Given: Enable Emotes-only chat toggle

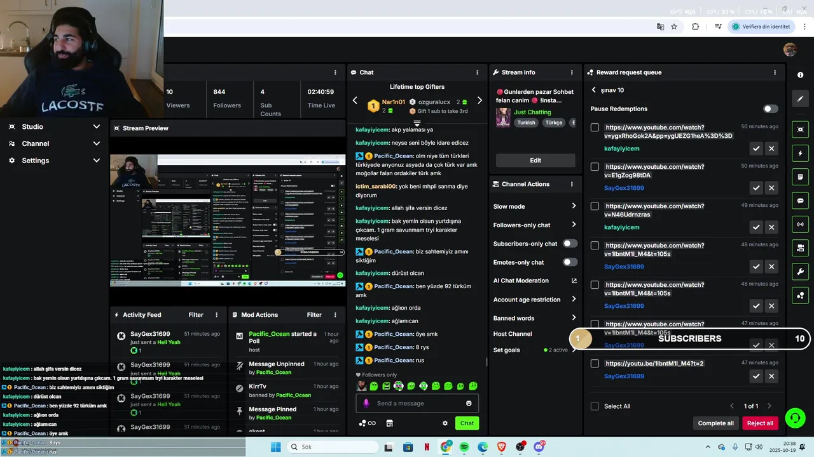Looking at the screenshot, I should [x=570, y=262].
